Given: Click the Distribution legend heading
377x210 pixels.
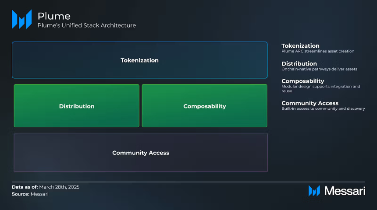Looking at the screenshot, I should click(299, 63).
